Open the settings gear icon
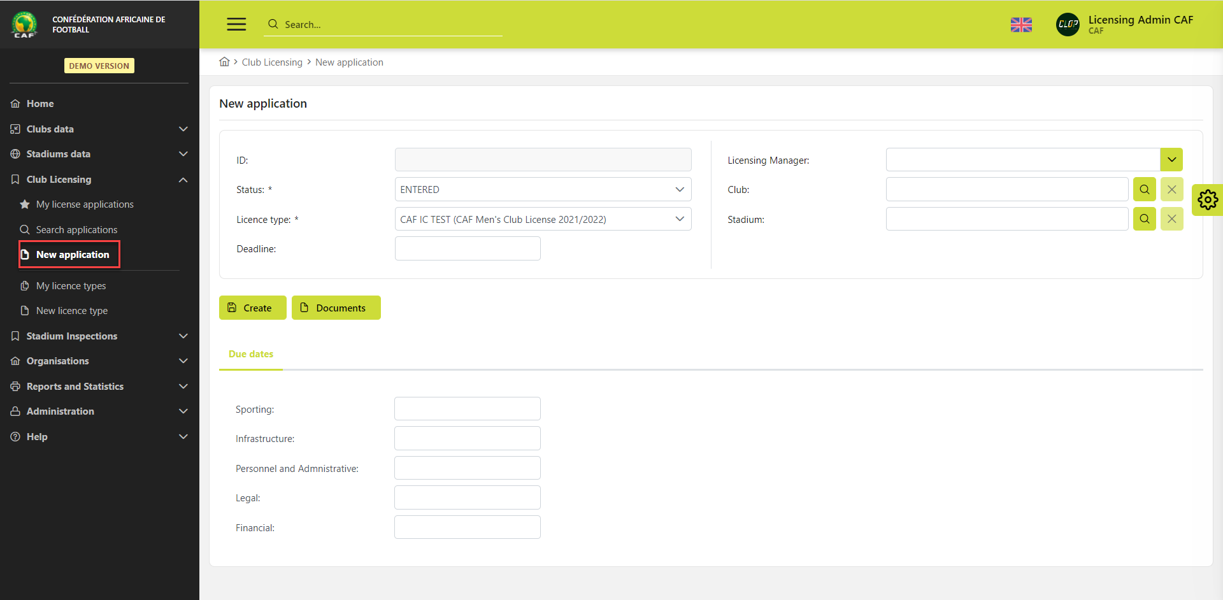Image resolution: width=1223 pixels, height=600 pixels. pyautogui.click(x=1207, y=200)
